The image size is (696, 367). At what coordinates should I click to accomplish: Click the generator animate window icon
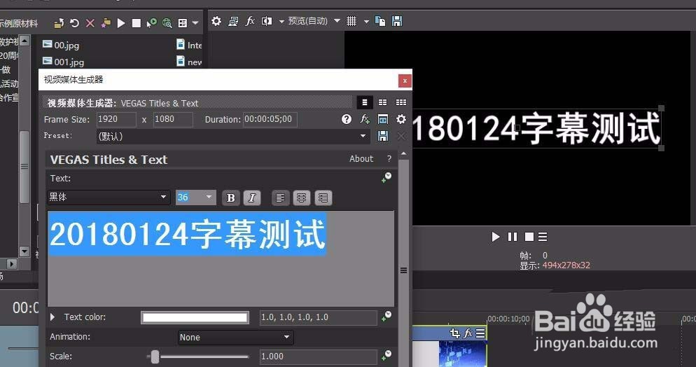point(382,119)
